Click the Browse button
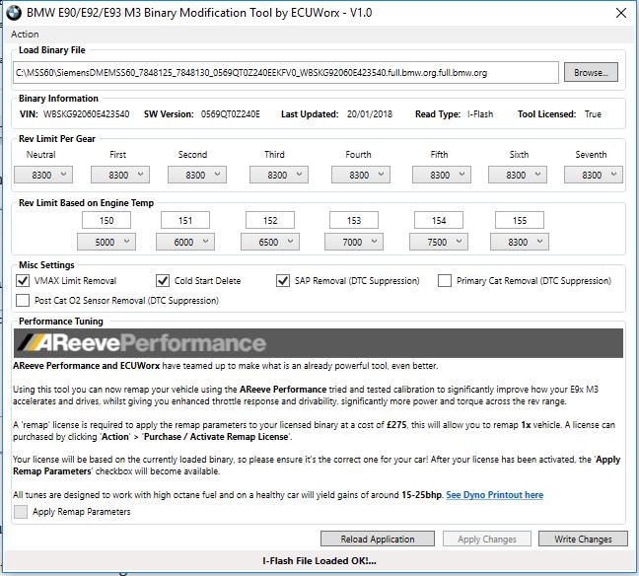Image resolution: width=639 pixels, height=576 pixels. [591, 73]
